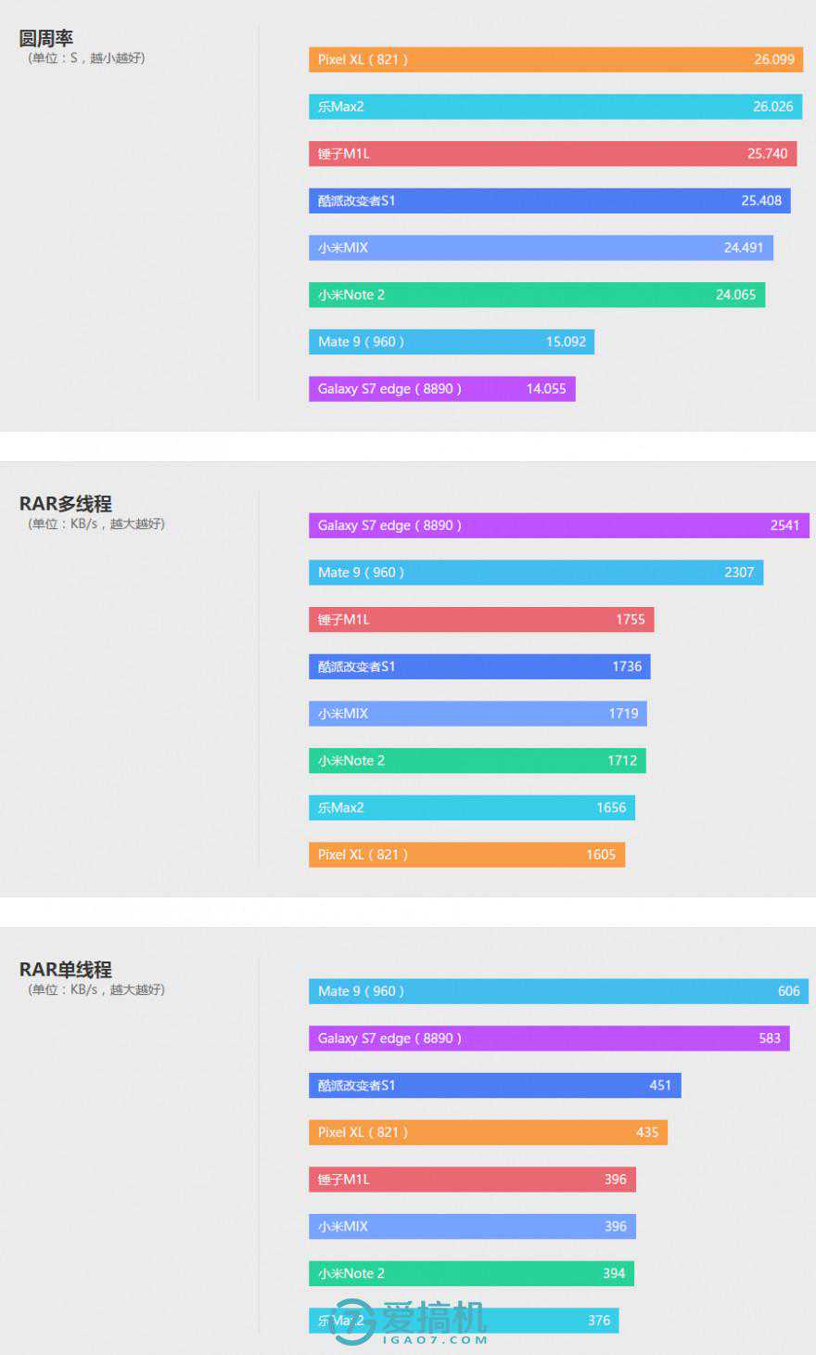816x1355 pixels.
Task: Click the Mate 9 bar showing 2307
Action: coord(536,573)
